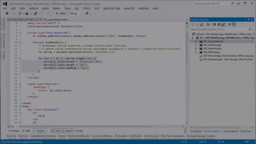
Task: Click the Solution Explorer Home icon
Action: (202, 24)
